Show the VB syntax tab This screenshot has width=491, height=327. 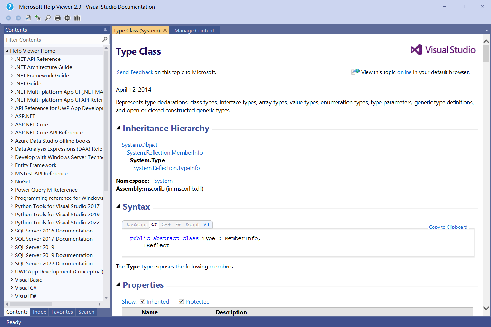[x=206, y=224]
